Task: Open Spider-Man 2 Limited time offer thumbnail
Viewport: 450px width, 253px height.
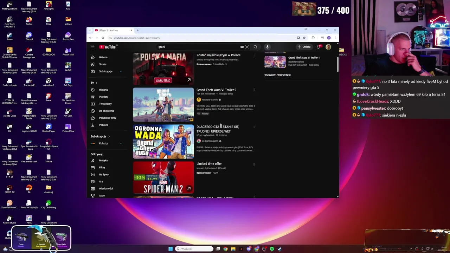Action: coord(163,177)
